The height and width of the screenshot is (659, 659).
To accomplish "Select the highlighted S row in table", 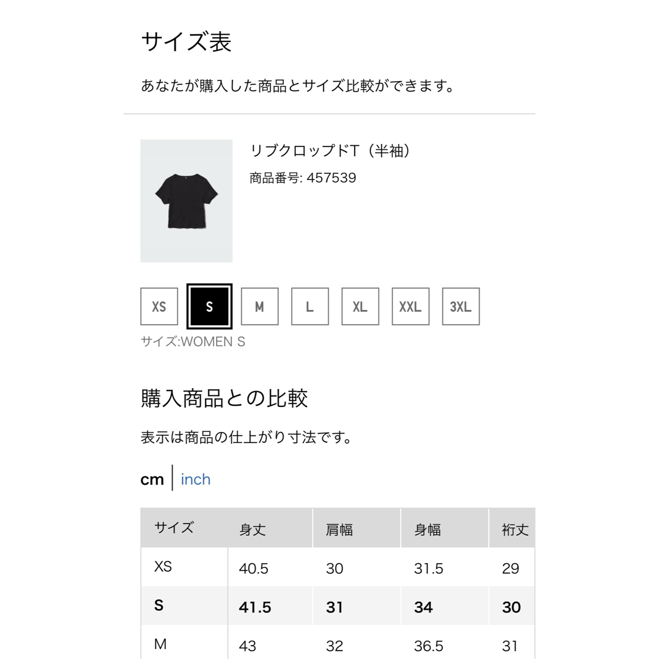I will (338, 606).
